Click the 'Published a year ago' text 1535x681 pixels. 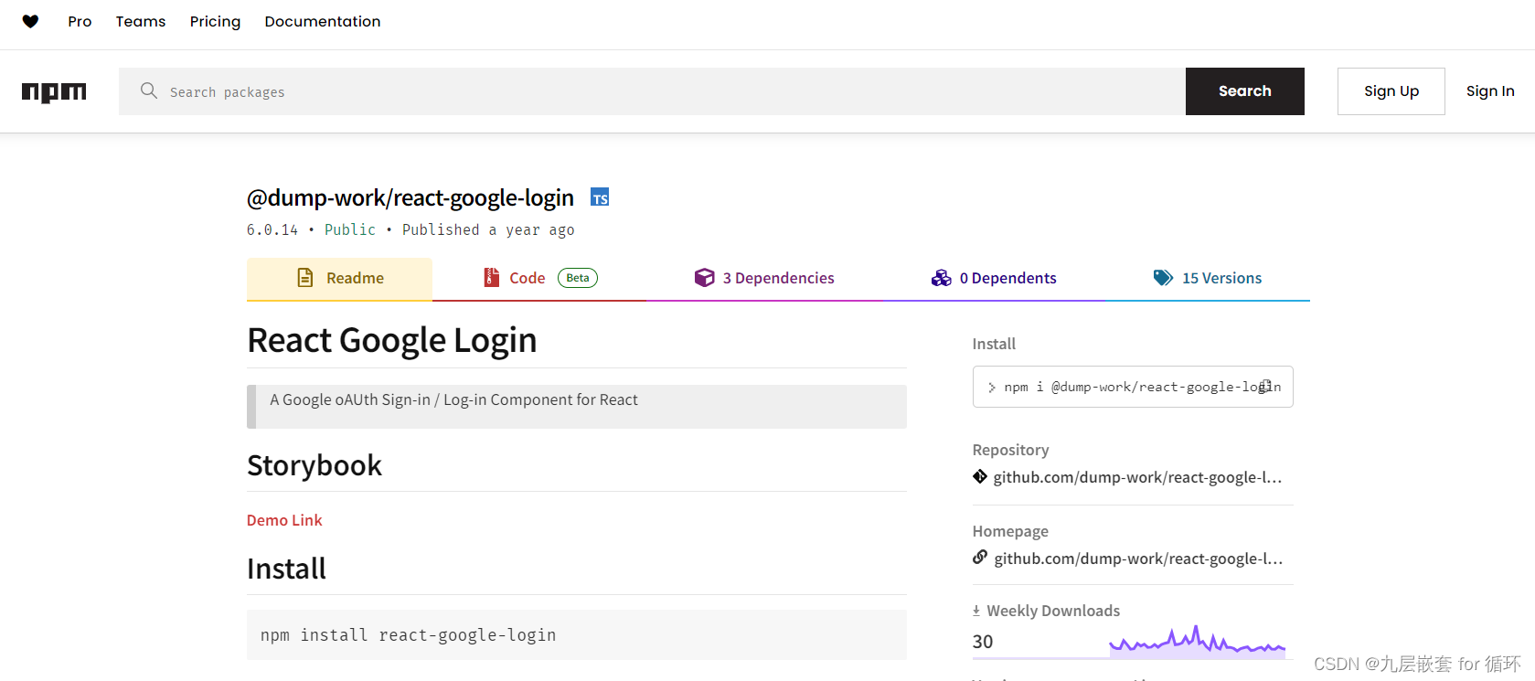tap(488, 229)
